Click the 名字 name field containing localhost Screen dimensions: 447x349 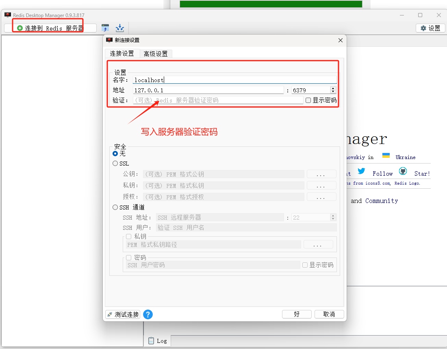pos(234,80)
